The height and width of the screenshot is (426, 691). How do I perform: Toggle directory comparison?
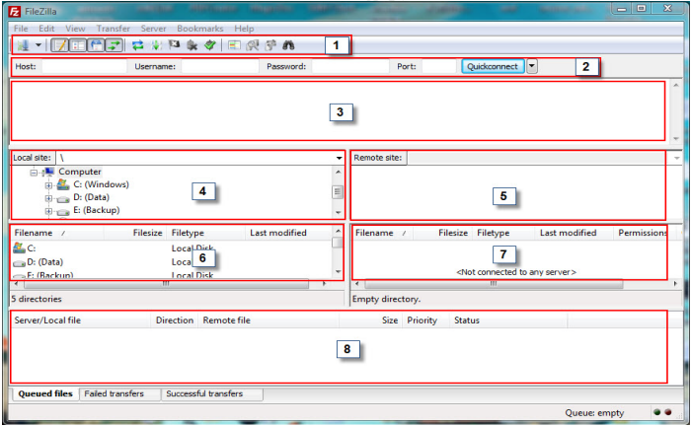[x=253, y=45]
